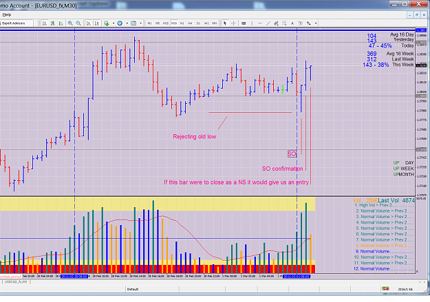The image size is (430, 302).
Task: Zoom in on the chart
Action: (70, 23)
